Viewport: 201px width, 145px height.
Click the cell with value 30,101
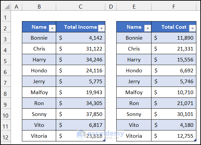(x=174, y=114)
